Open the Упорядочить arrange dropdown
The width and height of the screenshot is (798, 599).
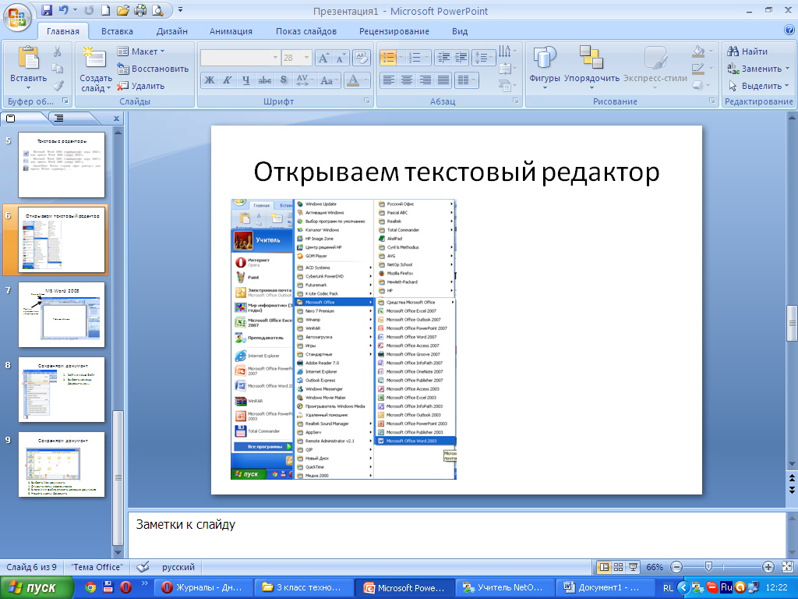pos(591,69)
